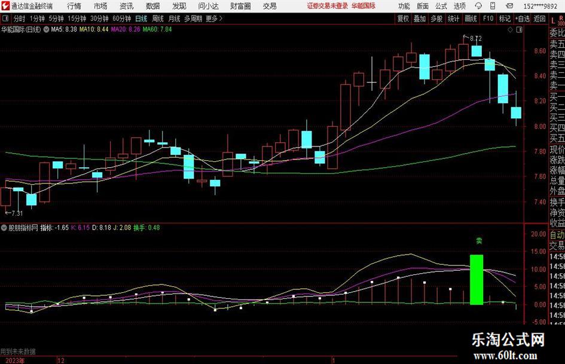565x364 pixels.
Task: Click the 2023年 timeline label
Action: pyautogui.click(x=15, y=360)
